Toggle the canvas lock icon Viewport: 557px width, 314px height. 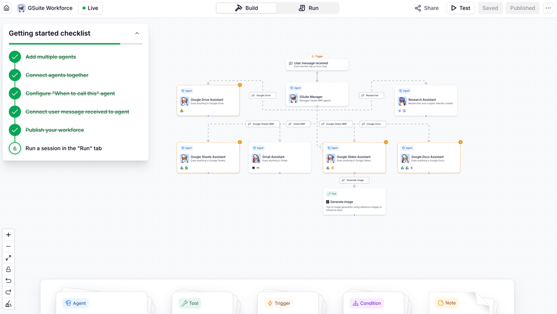(8, 269)
